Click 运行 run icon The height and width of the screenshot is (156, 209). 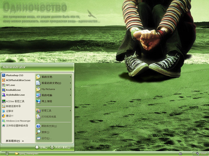tap(38, 138)
